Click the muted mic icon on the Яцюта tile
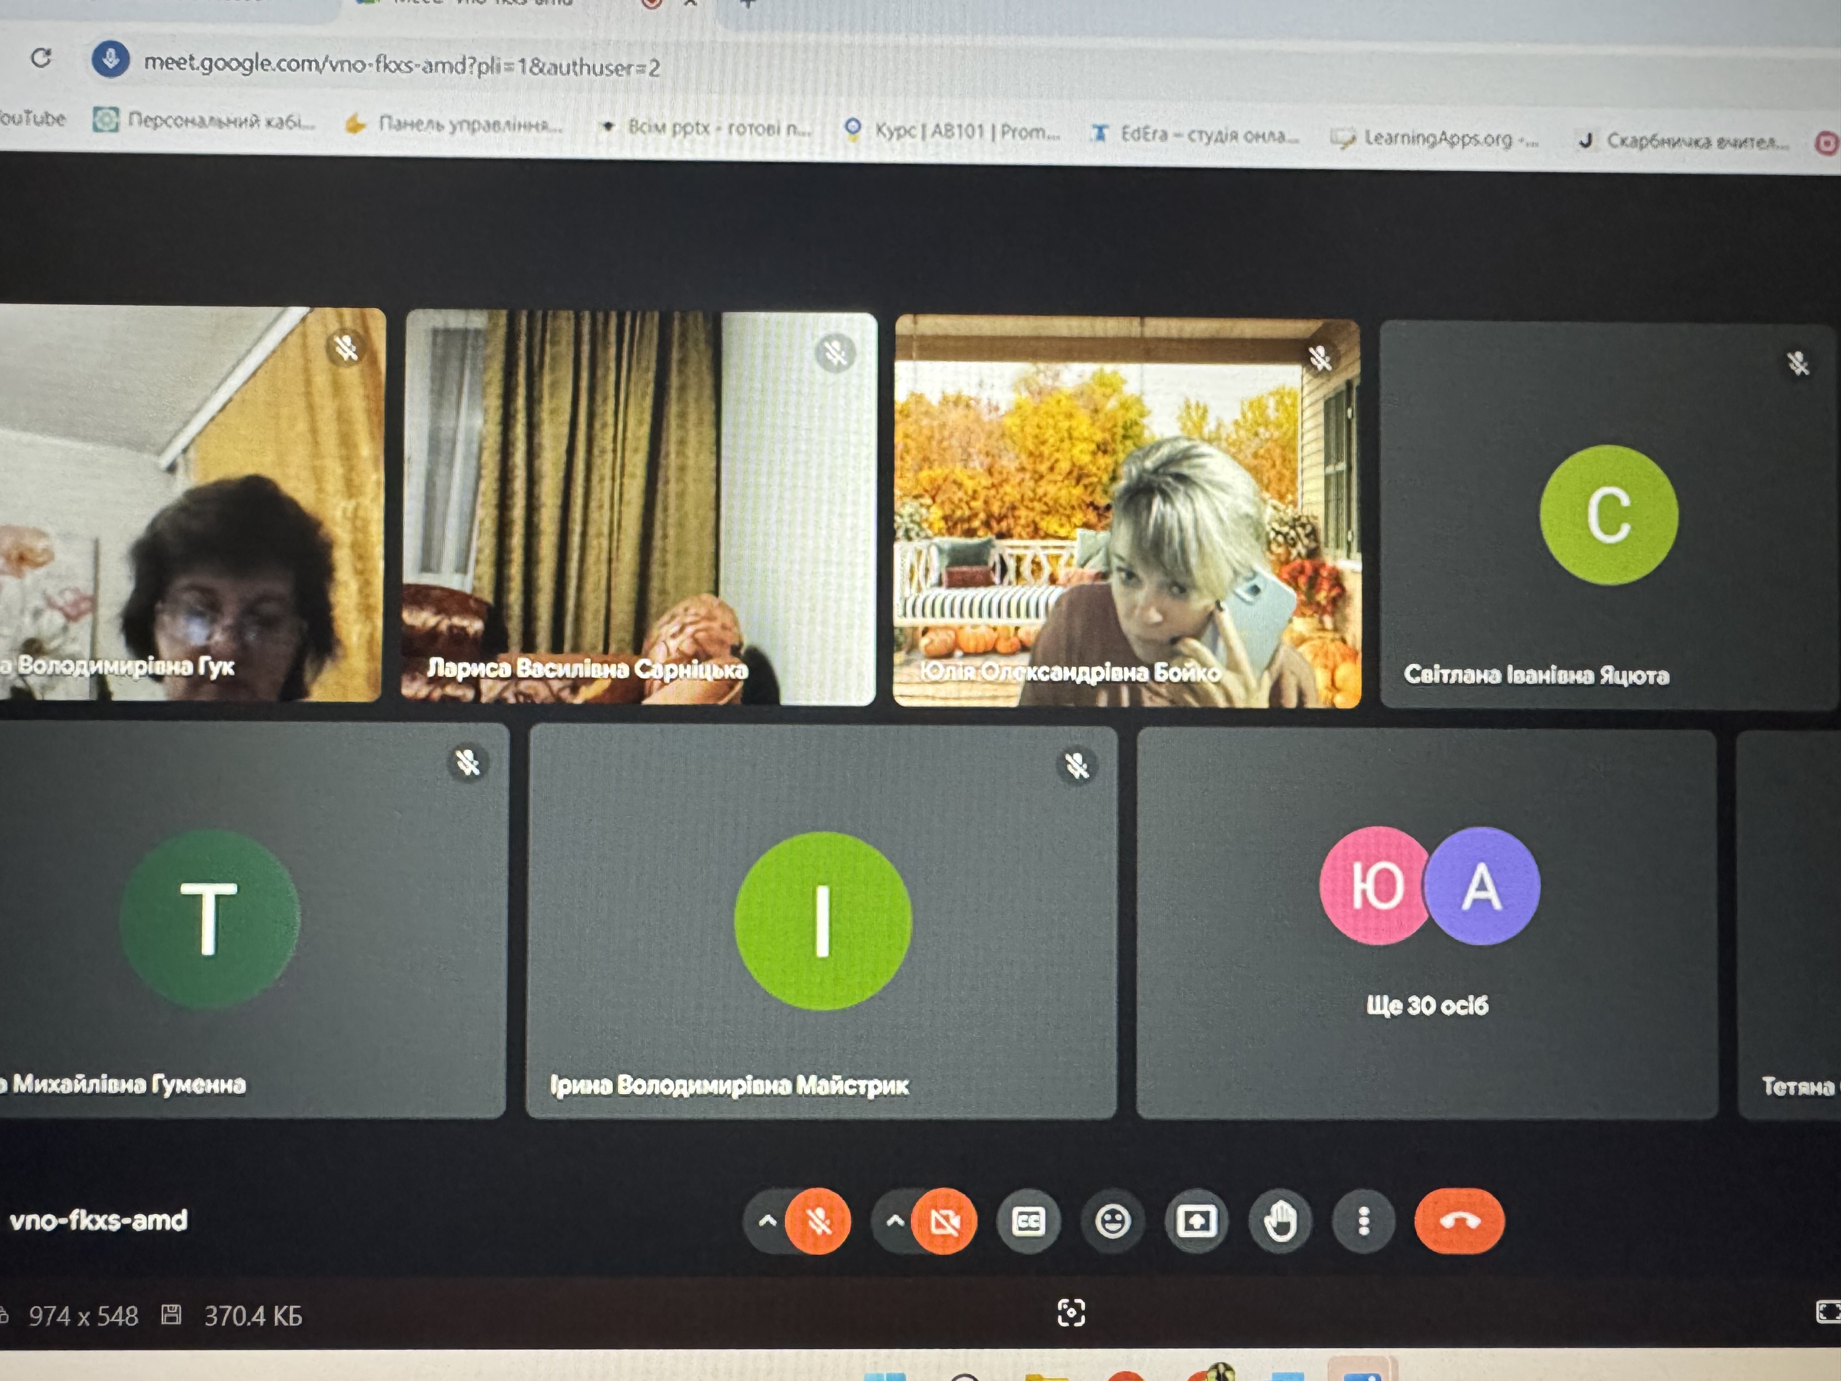 (x=1798, y=364)
